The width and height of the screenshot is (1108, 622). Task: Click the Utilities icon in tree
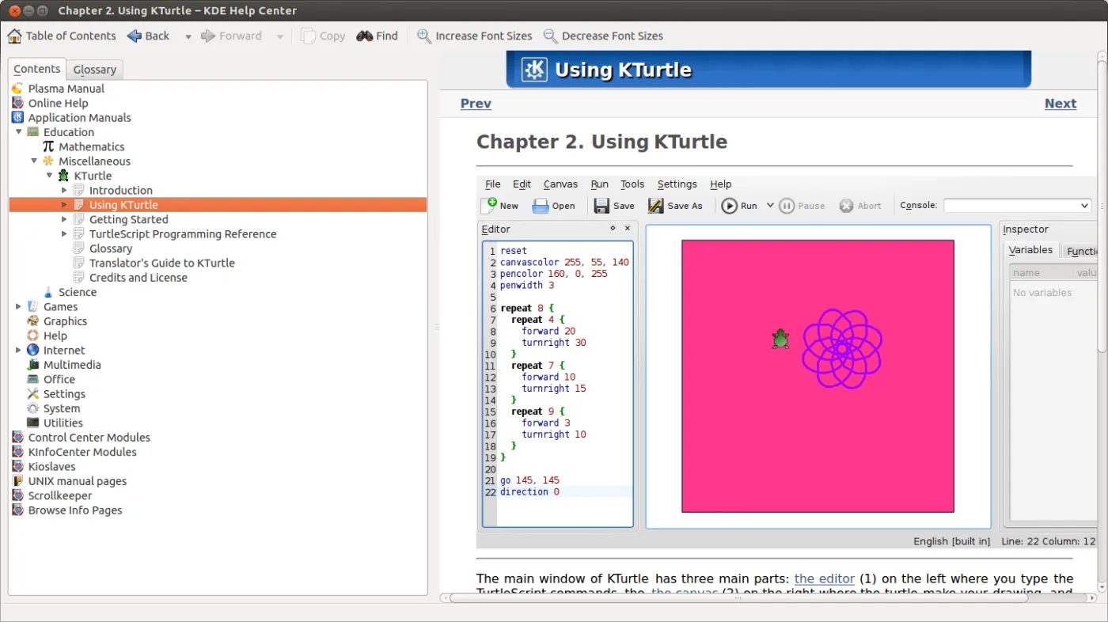(32, 423)
